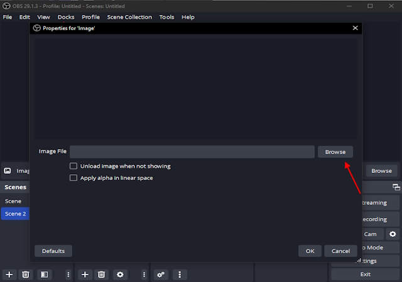Open the Virtual Cam settings gear

pyautogui.click(x=393, y=234)
